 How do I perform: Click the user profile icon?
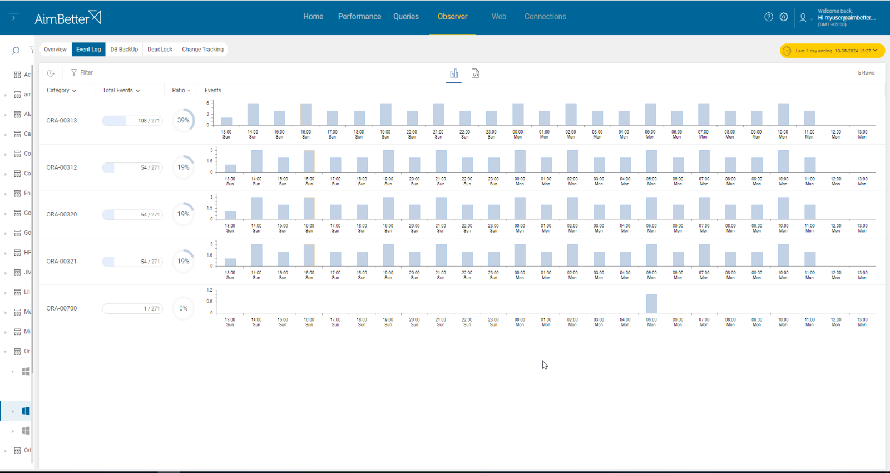point(803,18)
